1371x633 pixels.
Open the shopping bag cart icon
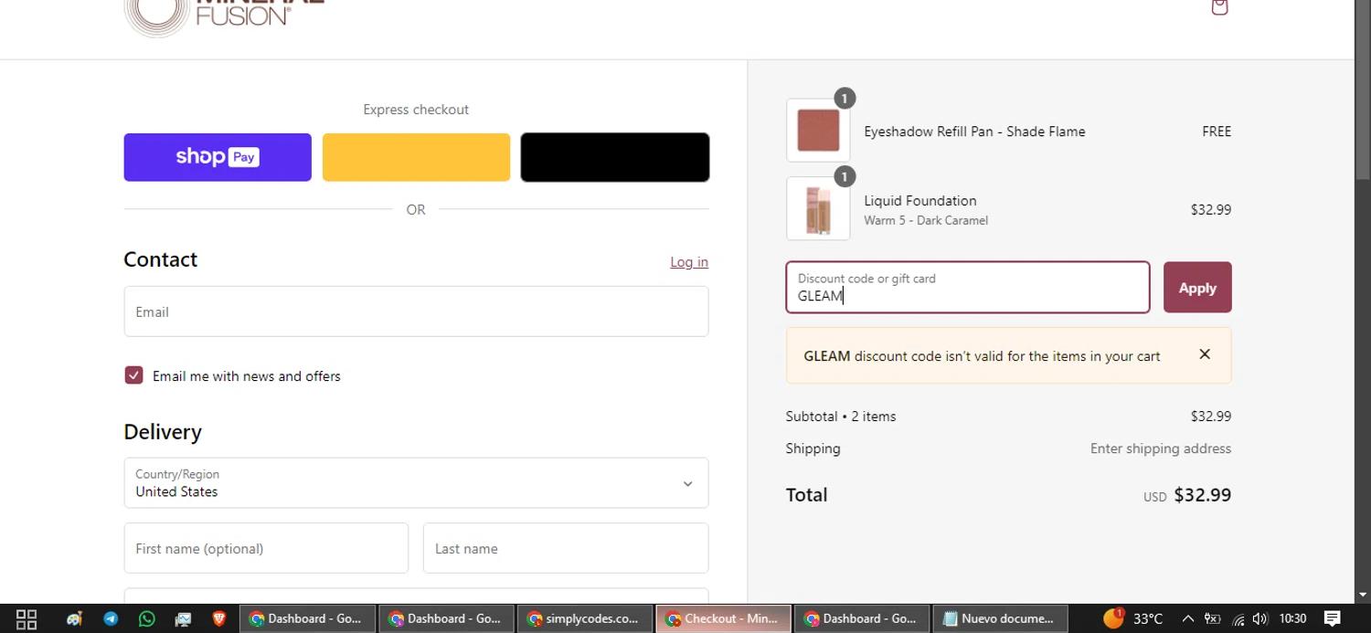tap(1219, 7)
